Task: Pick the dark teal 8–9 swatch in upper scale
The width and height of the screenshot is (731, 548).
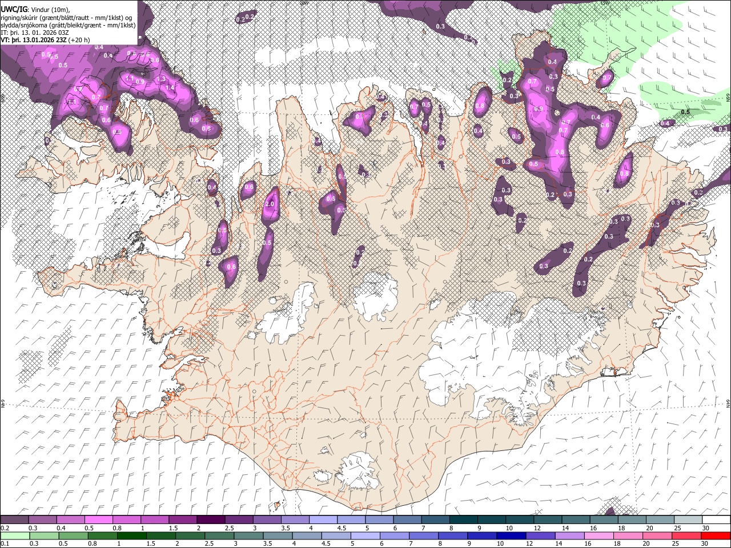Action: [464, 520]
